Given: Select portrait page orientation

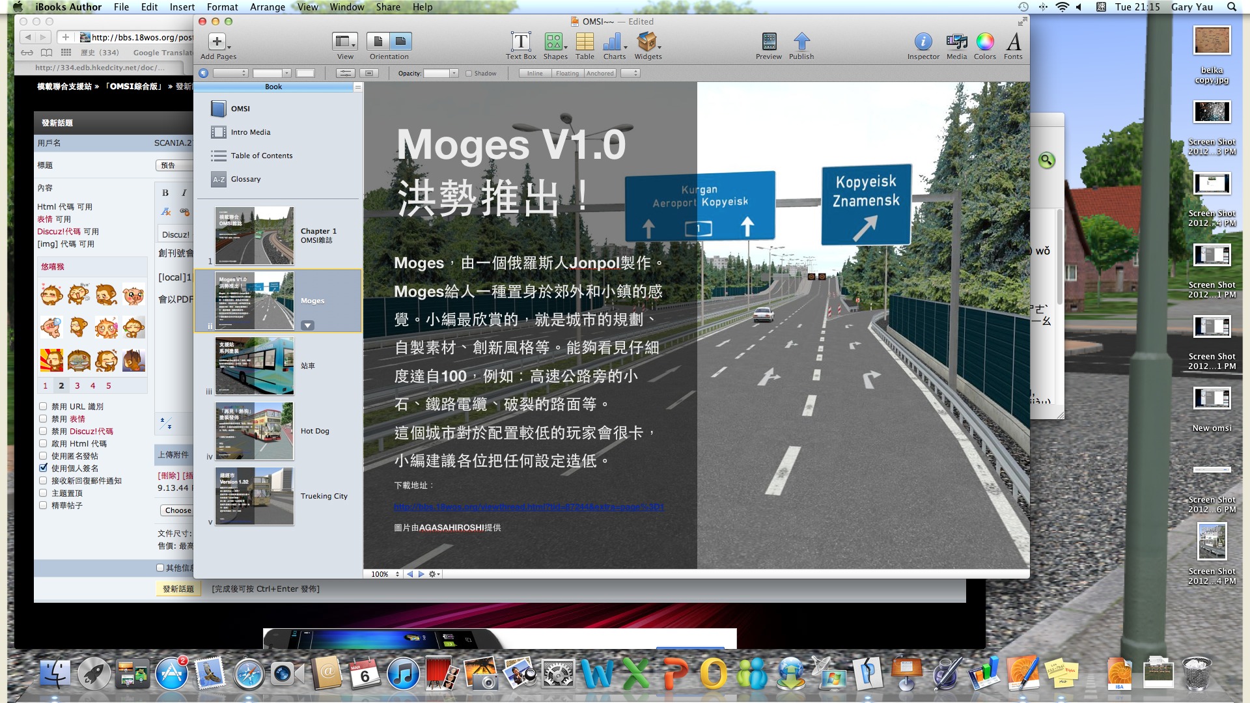Looking at the screenshot, I should (378, 42).
